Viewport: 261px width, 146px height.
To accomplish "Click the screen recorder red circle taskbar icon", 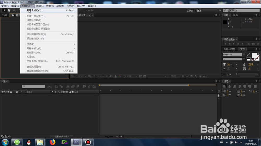I will 88,142.
